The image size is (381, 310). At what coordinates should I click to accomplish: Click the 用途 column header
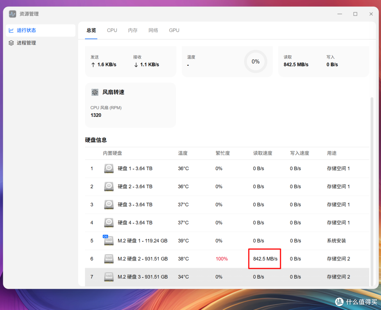click(x=332, y=153)
